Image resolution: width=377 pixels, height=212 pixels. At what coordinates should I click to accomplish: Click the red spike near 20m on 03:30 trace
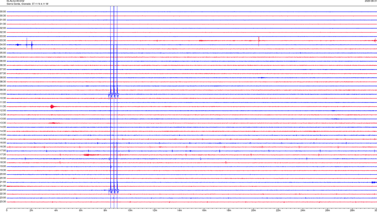point(259,41)
